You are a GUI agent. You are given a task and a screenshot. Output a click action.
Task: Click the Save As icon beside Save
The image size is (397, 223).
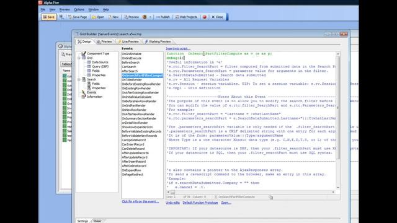(x=61, y=17)
